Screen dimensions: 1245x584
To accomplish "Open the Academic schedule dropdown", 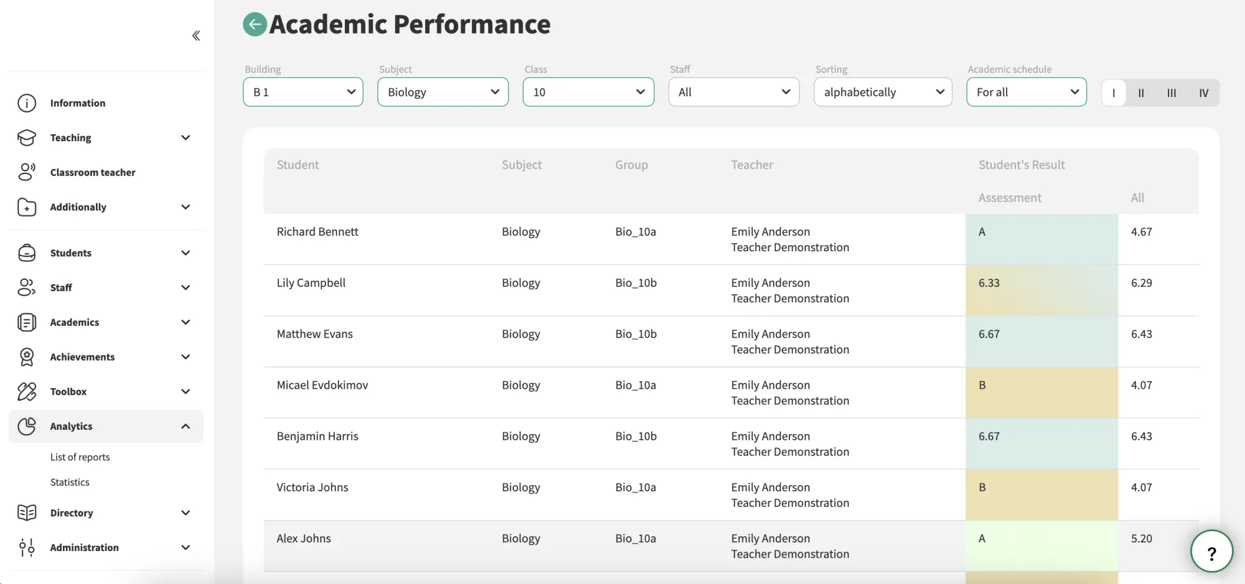I will 1027,92.
